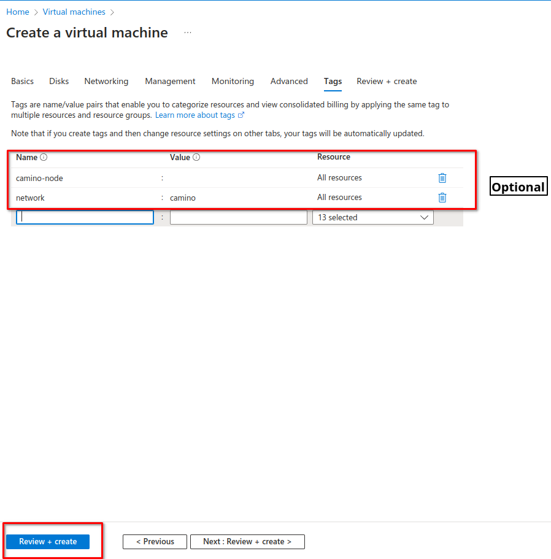Open the ellipsis menu beside page title
This screenshot has width=551, height=559.
coord(188,33)
